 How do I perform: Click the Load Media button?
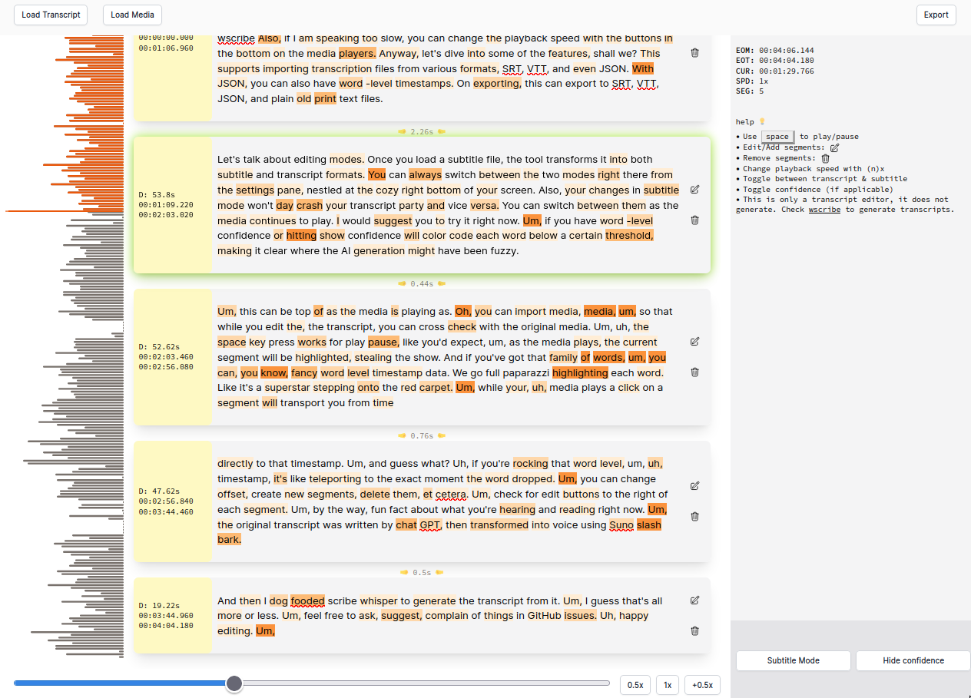click(132, 15)
